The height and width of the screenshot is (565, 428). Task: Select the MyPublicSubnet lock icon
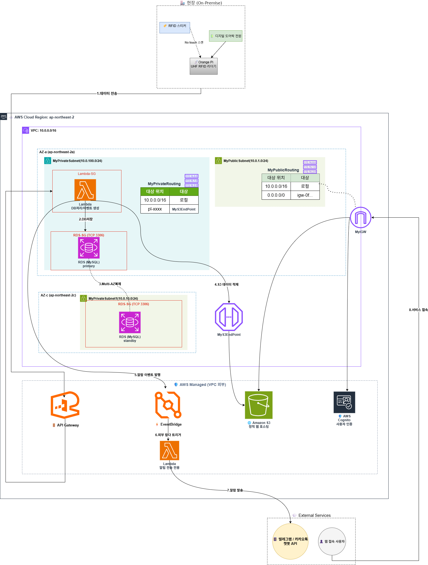218,161
